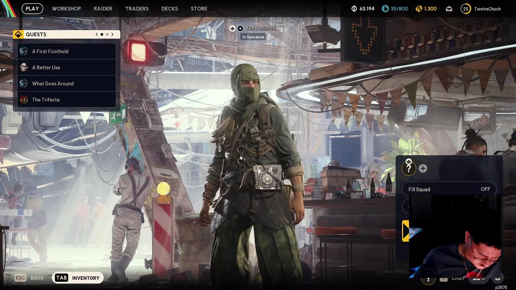Click the squad leader question-mark avatar
Screen dimensions: 516x290
point(408,168)
